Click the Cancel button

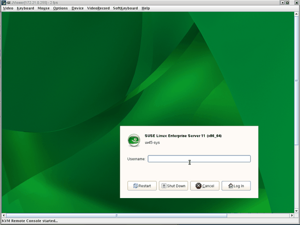click(205, 186)
